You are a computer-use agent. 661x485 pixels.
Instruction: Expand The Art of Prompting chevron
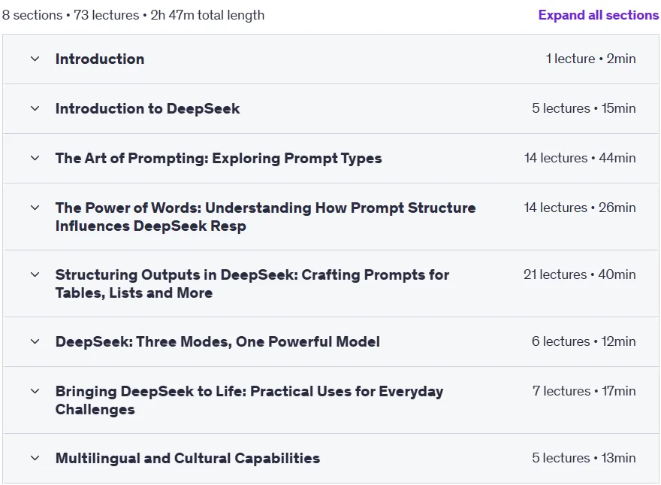(35, 159)
